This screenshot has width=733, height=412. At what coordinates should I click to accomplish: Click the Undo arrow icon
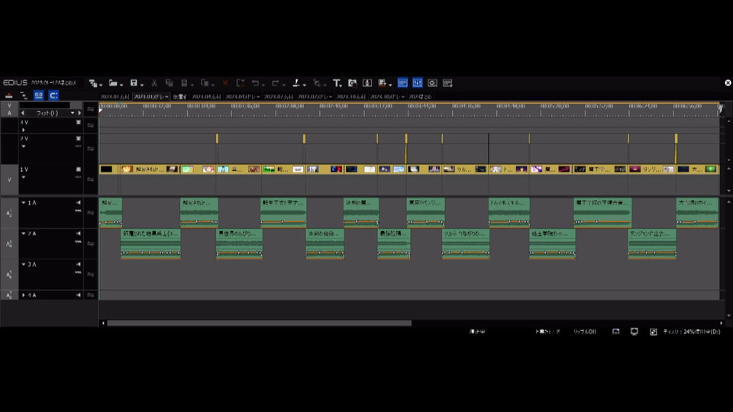(256, 82)
